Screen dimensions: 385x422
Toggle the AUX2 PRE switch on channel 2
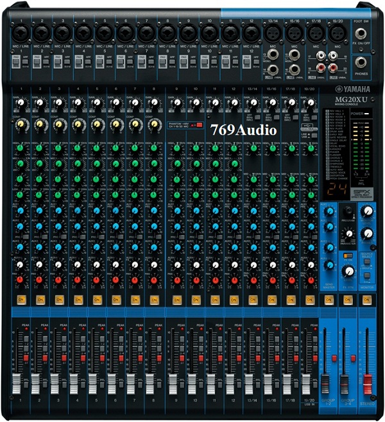(44, 236)
